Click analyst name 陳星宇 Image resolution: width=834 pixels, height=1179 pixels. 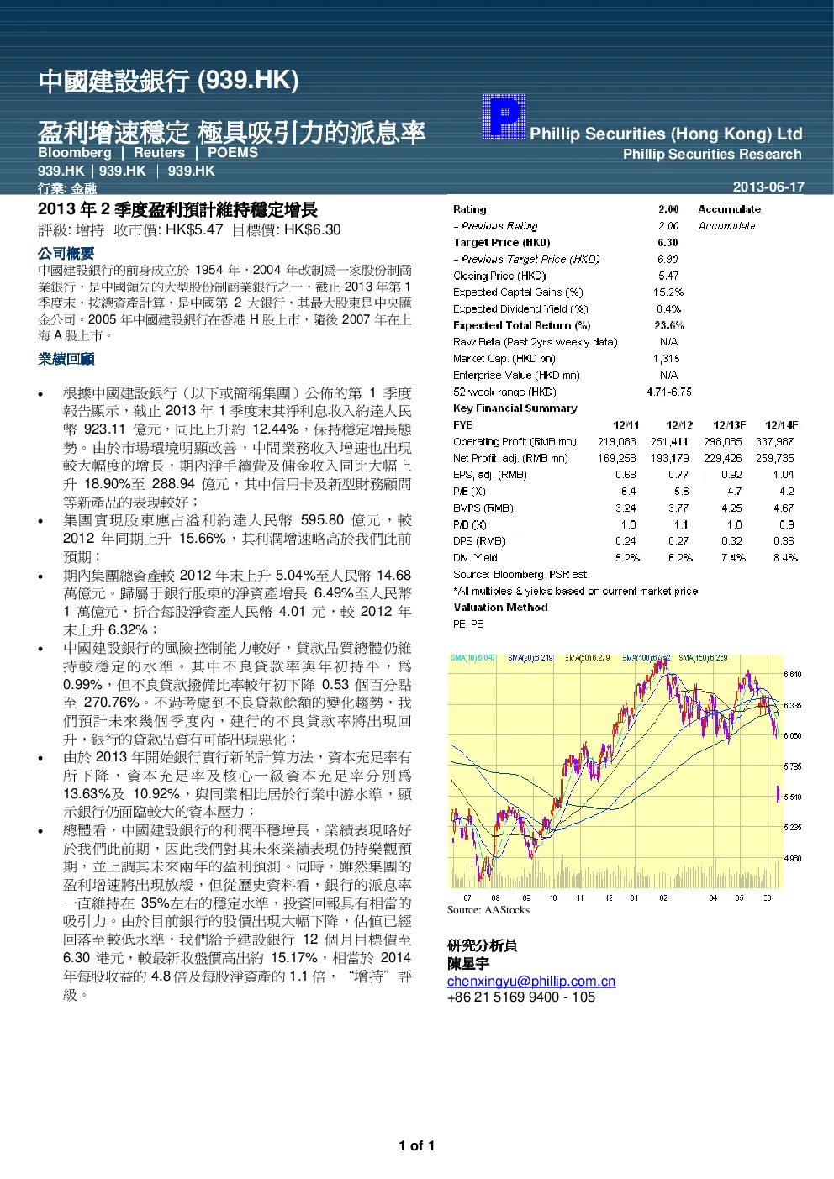(468, 963)
